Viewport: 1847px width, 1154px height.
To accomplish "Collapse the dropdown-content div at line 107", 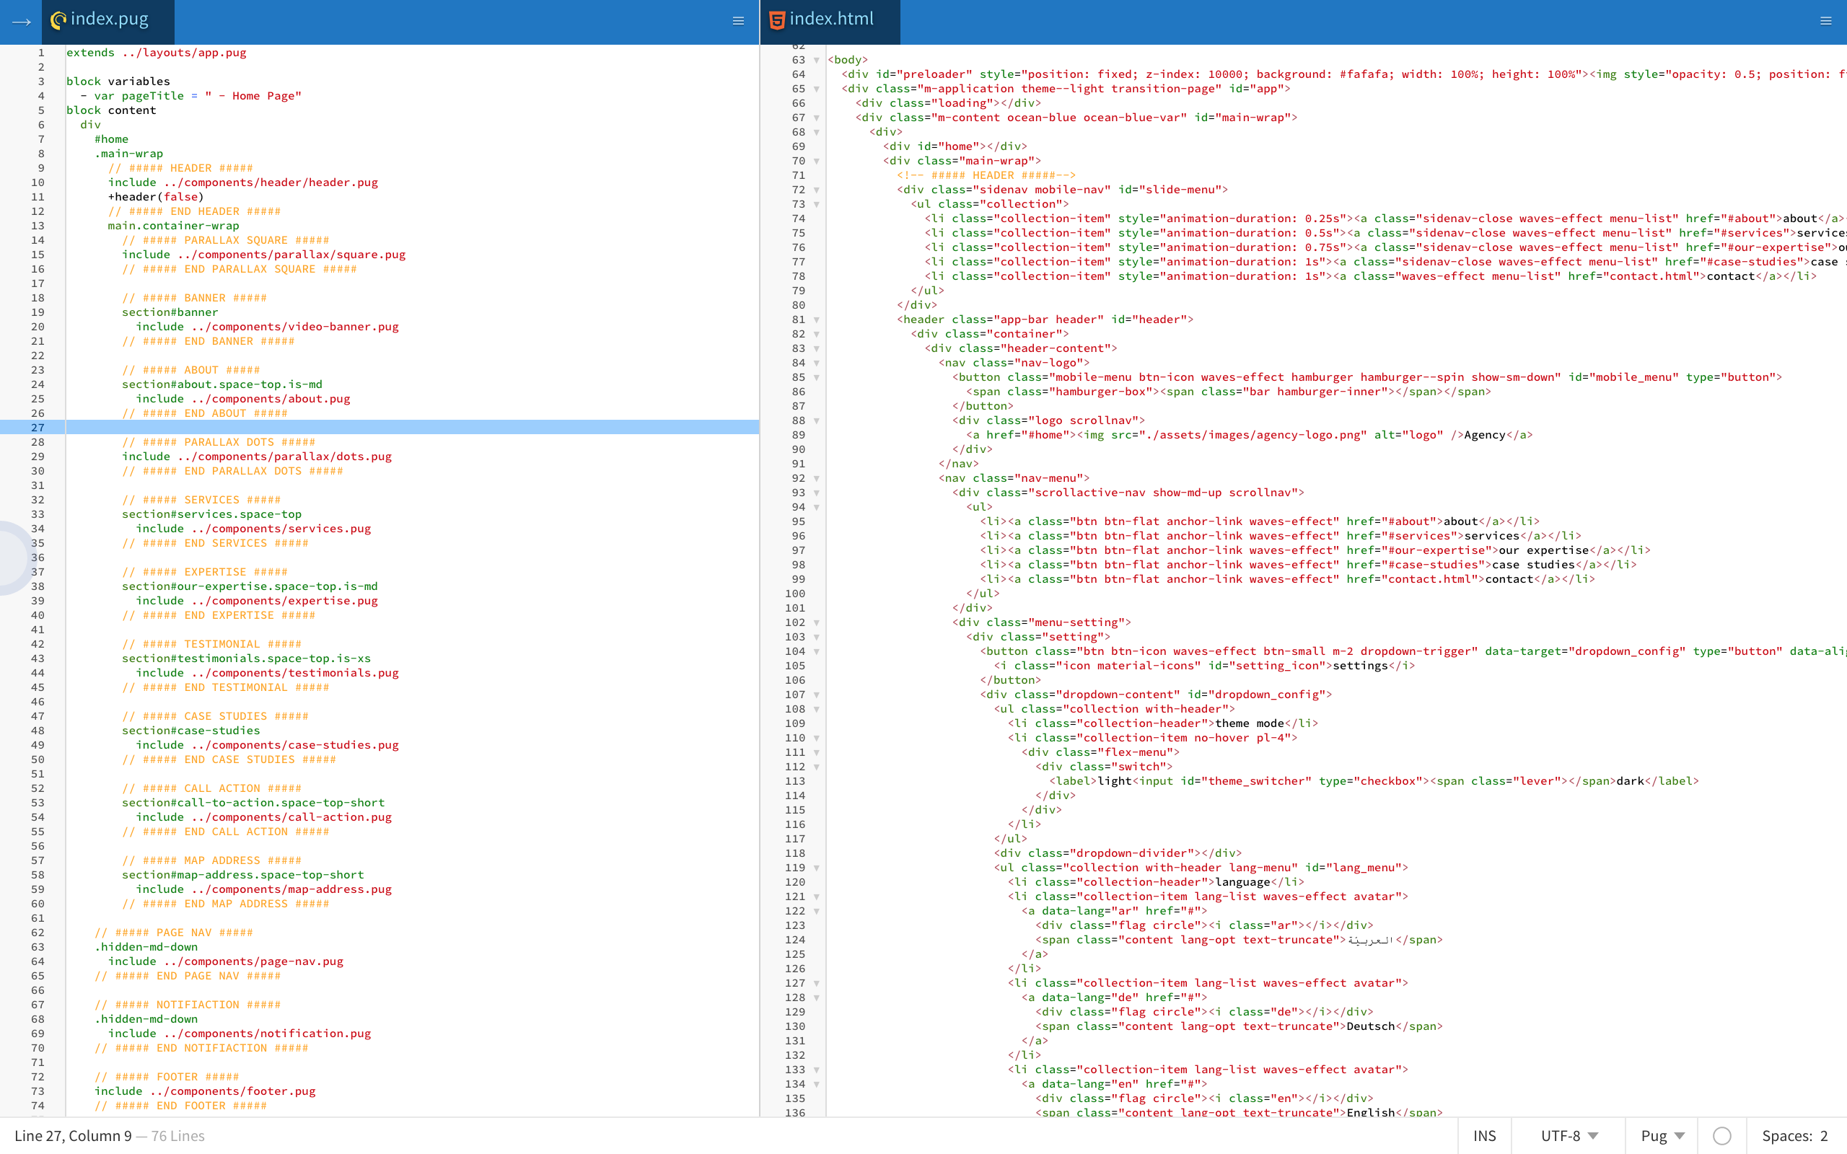I will [817, 695].
